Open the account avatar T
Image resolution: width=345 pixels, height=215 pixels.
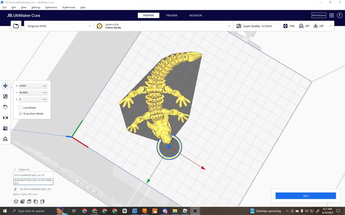340,15
